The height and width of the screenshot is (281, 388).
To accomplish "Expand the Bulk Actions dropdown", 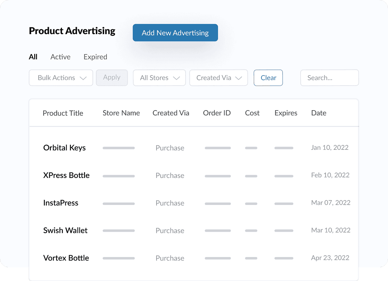I will pyautogui.click(x=61, y=78).
